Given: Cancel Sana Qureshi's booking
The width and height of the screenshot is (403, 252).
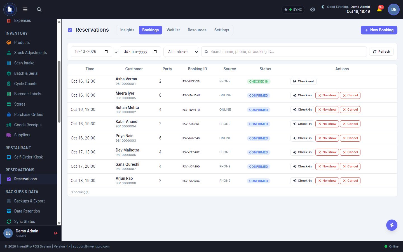Looking at the screenshot, I should pyautogui.click(x=350, y=167).
